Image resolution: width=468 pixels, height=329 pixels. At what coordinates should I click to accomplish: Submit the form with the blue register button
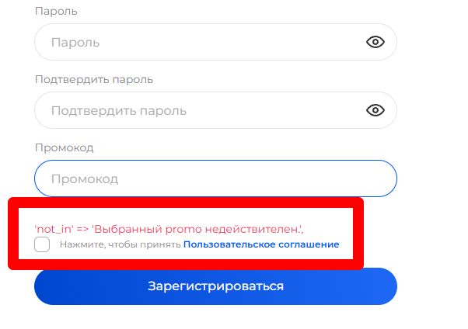215,286
